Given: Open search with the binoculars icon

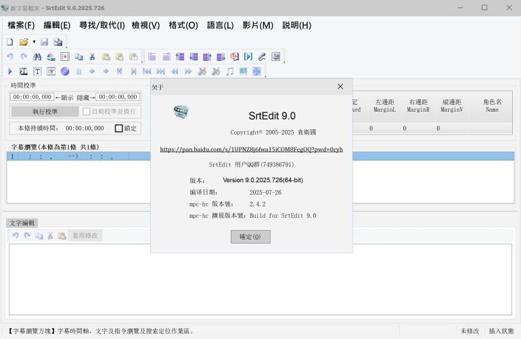Looking at the screenshot, I should [37, 57].
